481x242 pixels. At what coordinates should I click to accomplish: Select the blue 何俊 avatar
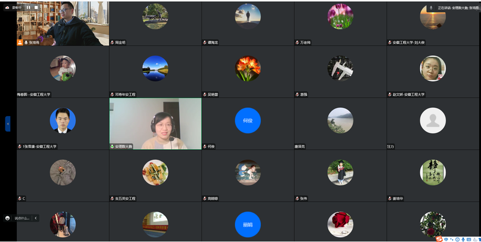pyautogui.click(x=247, y=120)
